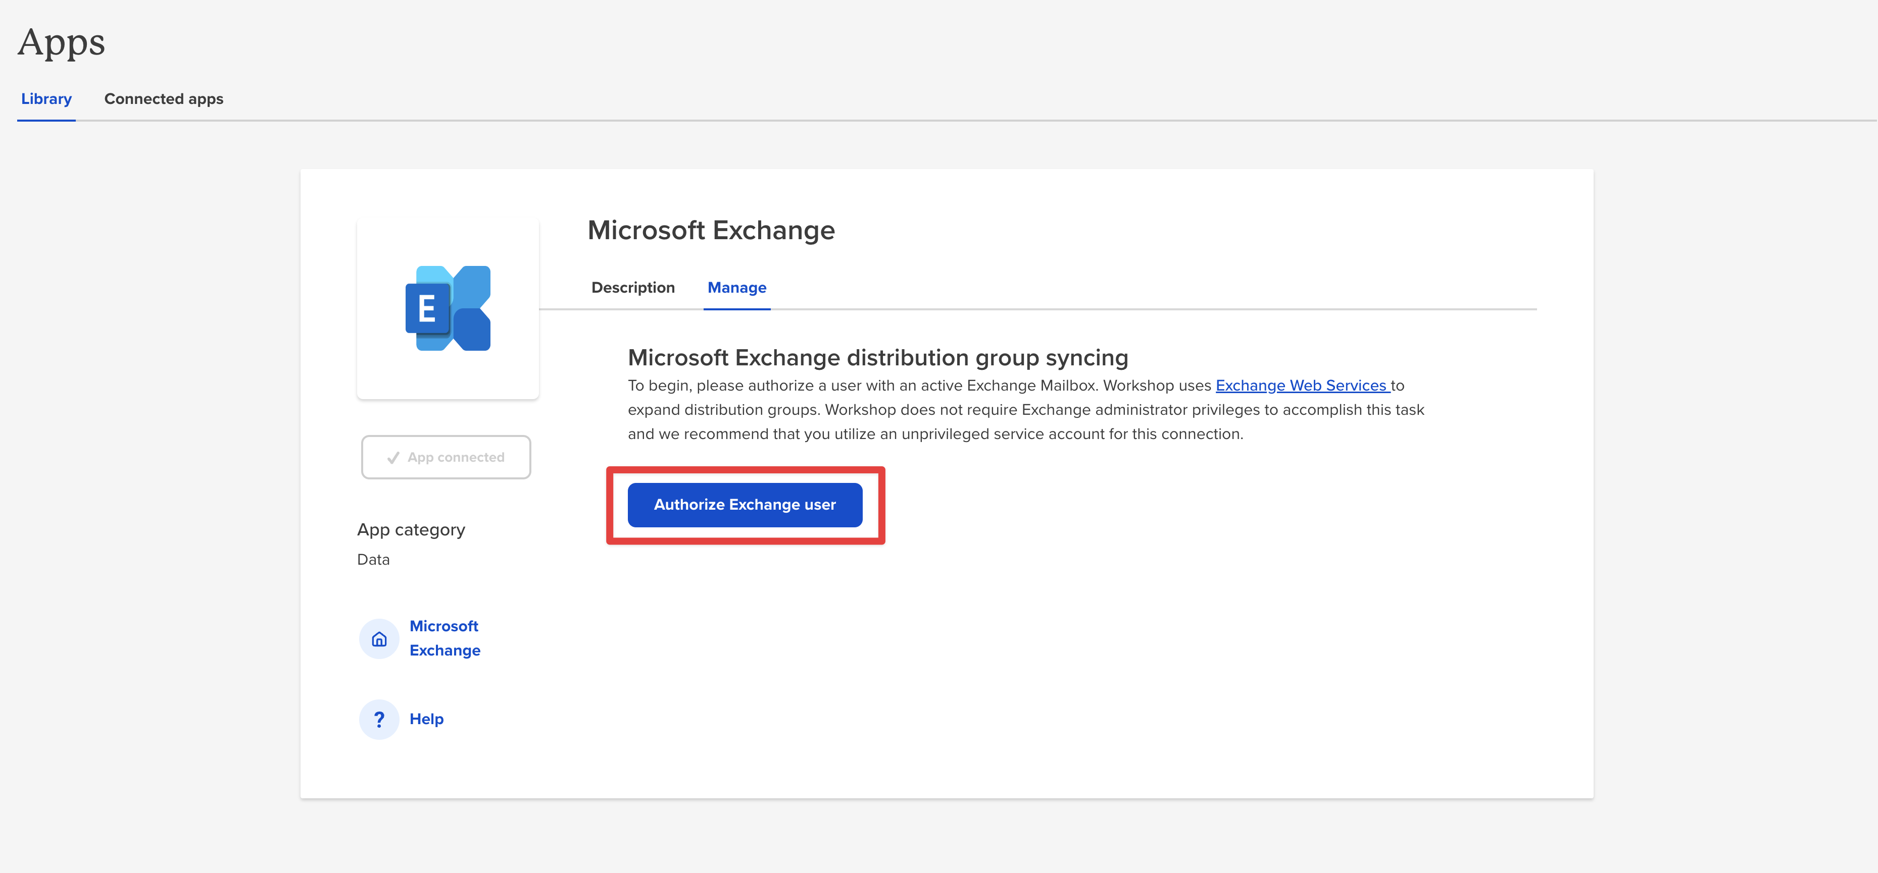Click the Microsoft Exchange text link
The height and width of the screenshot is (873, 1878).
444,638
